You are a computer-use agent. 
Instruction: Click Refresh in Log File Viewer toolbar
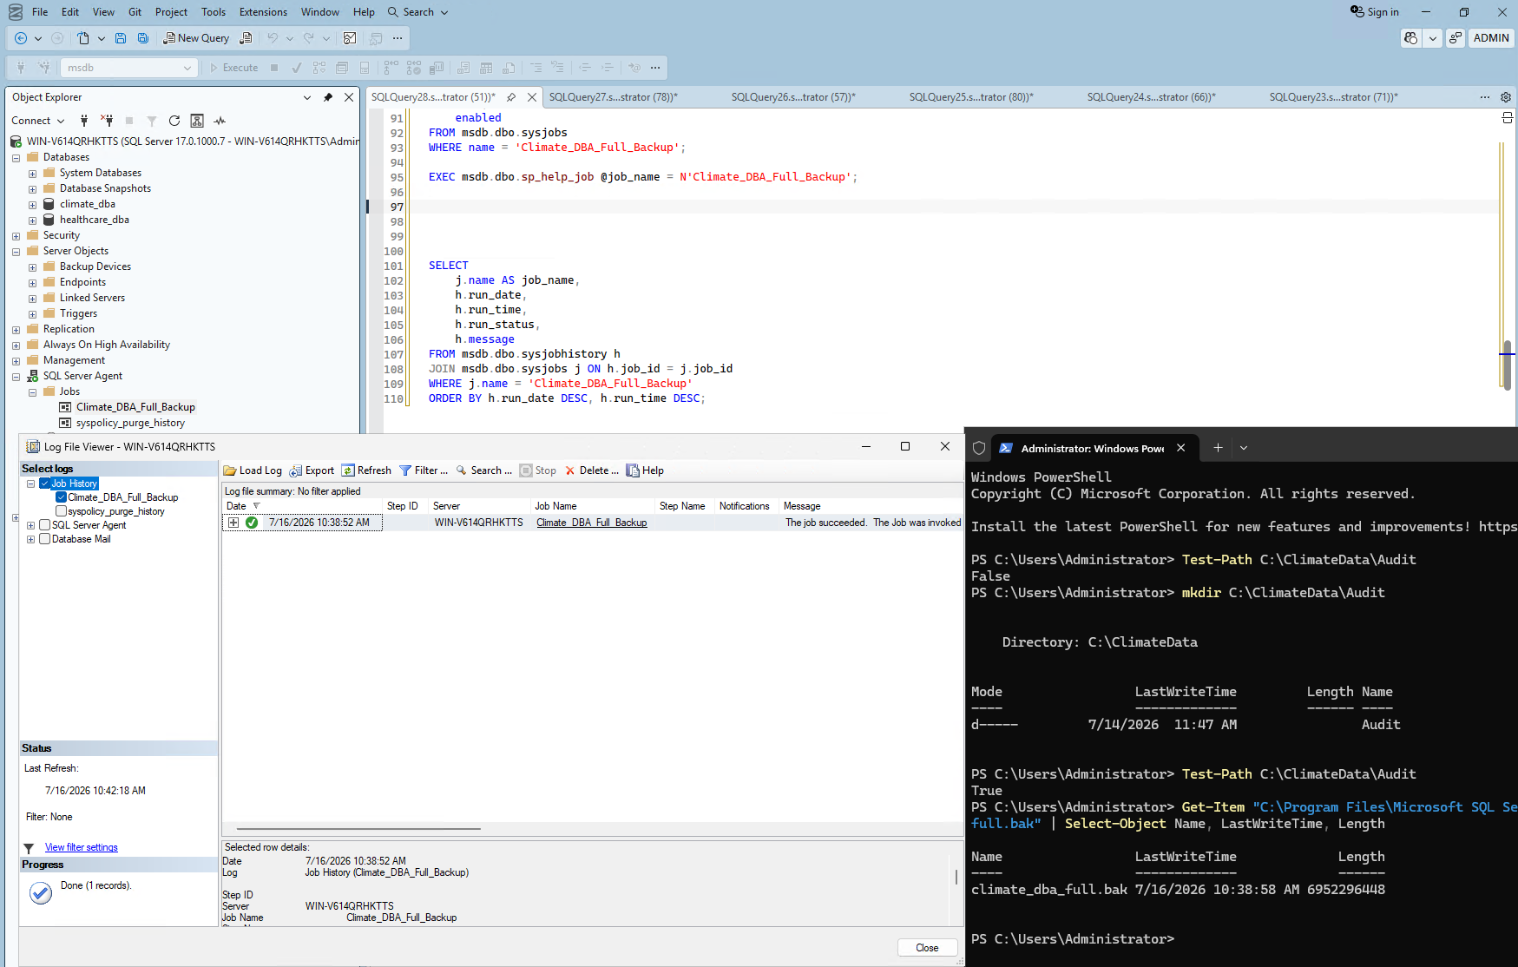(x=366, y=470)
